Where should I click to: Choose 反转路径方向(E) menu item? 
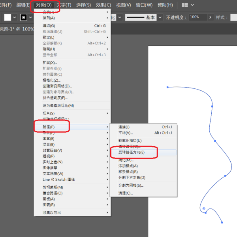pyautogui.click(x=143, y=152)
